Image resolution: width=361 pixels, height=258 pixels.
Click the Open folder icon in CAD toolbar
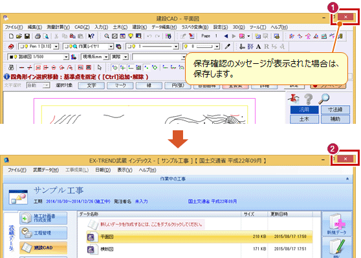(x=19, y=36)
